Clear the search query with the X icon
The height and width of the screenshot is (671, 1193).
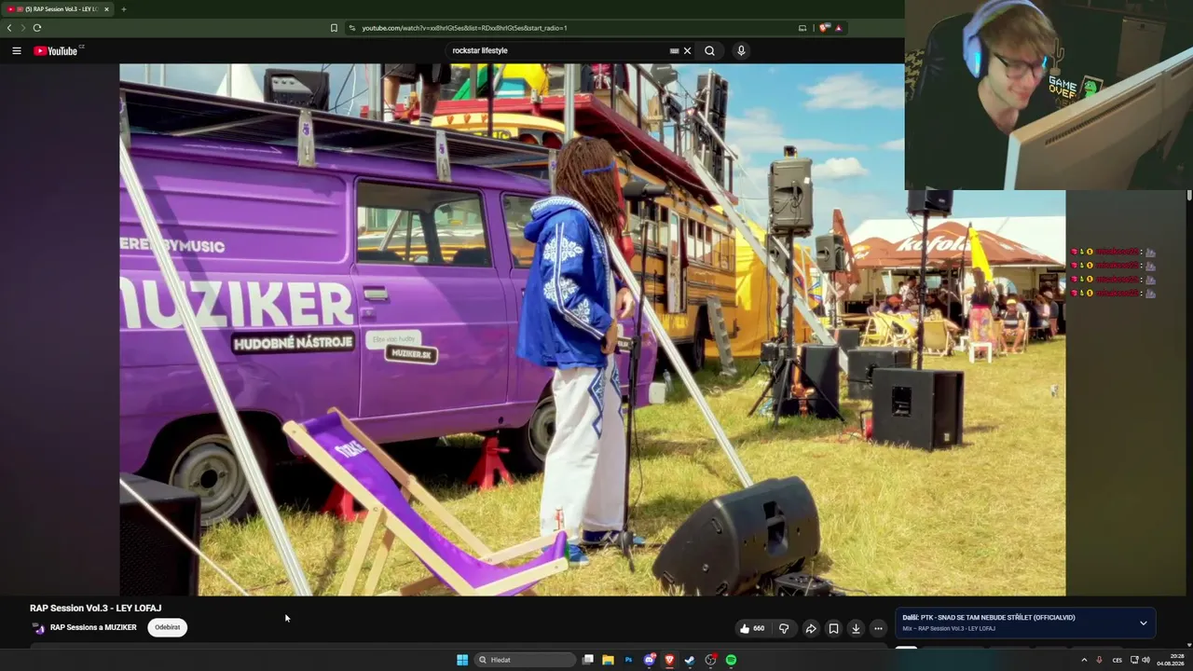coord(688,50)
